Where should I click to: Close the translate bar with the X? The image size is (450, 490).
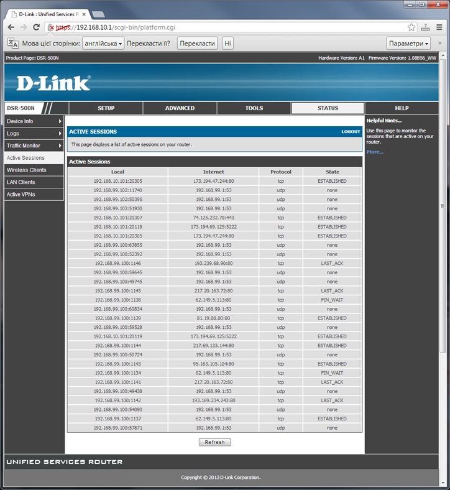coord(440,44)
